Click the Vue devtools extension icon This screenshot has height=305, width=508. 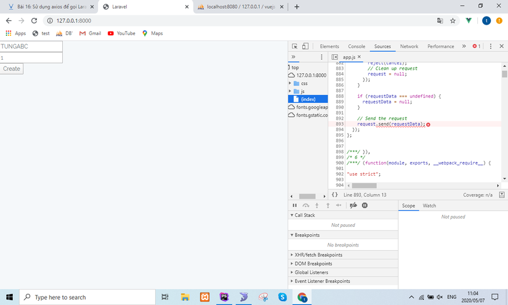coord(468,20)
